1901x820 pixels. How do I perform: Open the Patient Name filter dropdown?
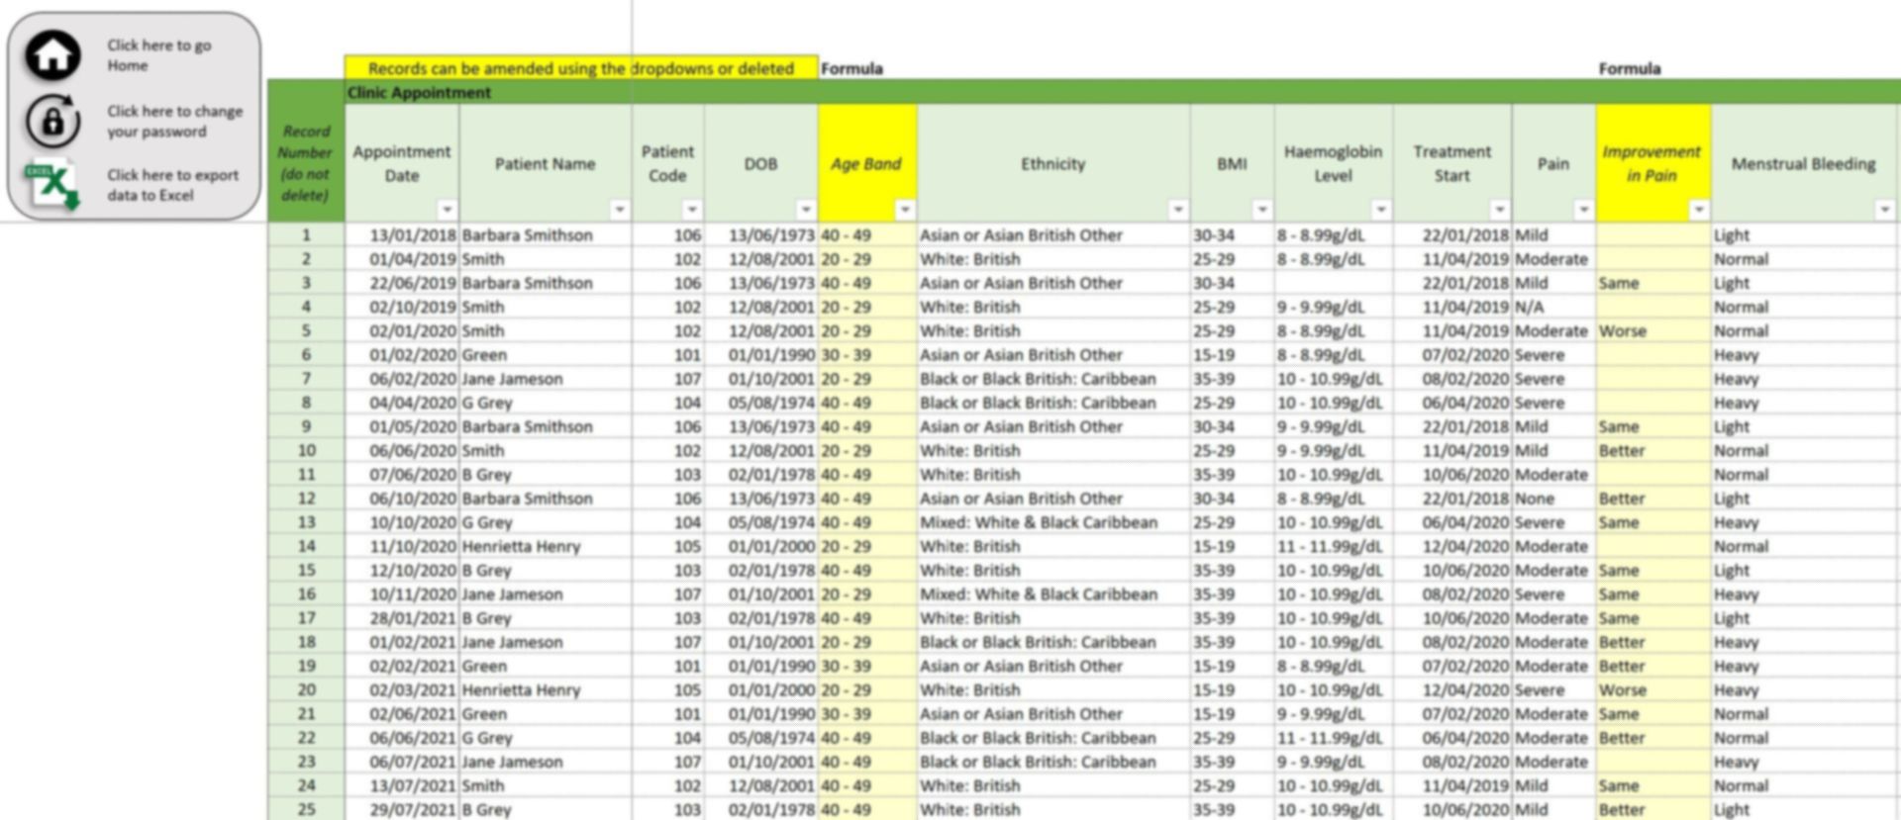pyautogui.click(x=619, y=210)
